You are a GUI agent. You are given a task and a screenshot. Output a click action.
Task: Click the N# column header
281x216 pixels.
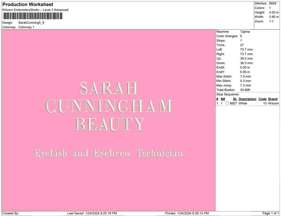tap(223, 99)
